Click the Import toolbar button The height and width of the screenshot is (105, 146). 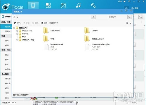tap(17, 23)
